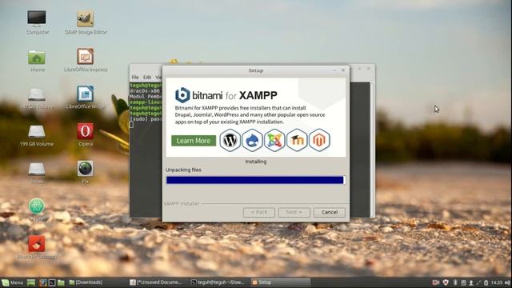512x288 pixels.
Task: Open the Pix image viewer icon
Action: [x=86, y=172]
